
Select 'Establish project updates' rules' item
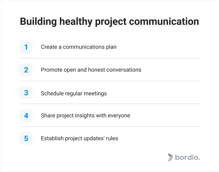pyautogui.click(x=79, y=138)
